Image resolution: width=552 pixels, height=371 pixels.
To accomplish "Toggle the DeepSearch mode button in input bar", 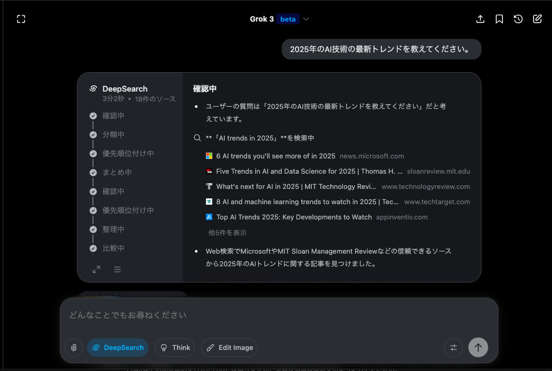I will point(117,347).
